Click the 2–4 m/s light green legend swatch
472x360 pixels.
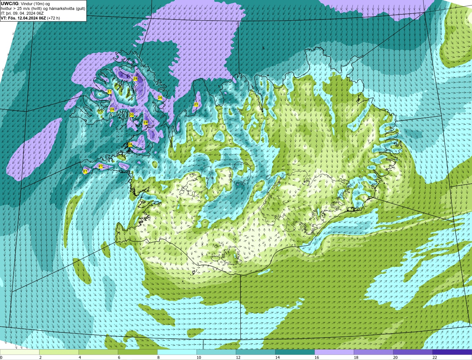pos(59,352)
